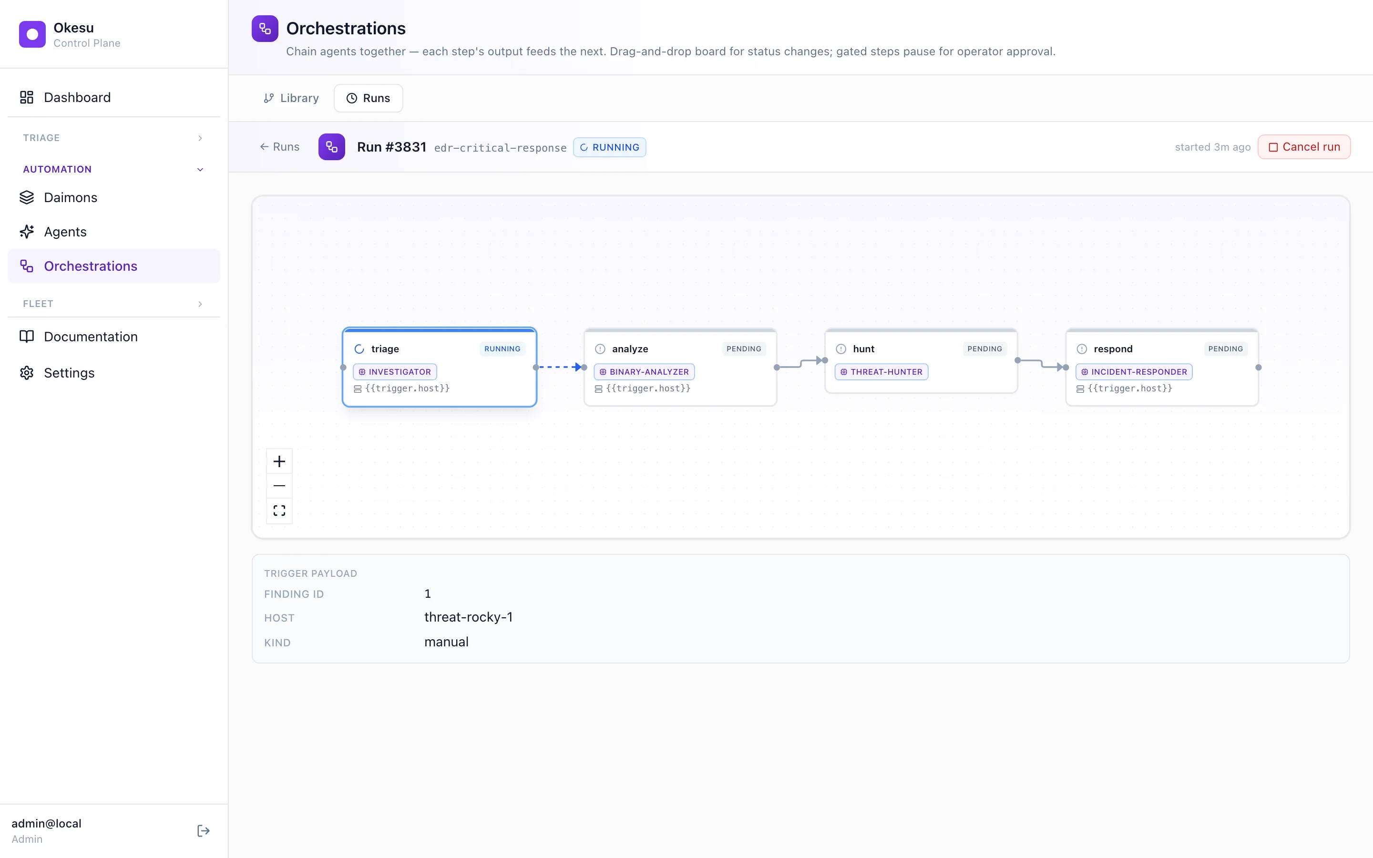Screen dimensions: 1373x858
Task: Click {{trigger.host}} on respond node
Action: pyautogui.click(x=1129, y=388)
